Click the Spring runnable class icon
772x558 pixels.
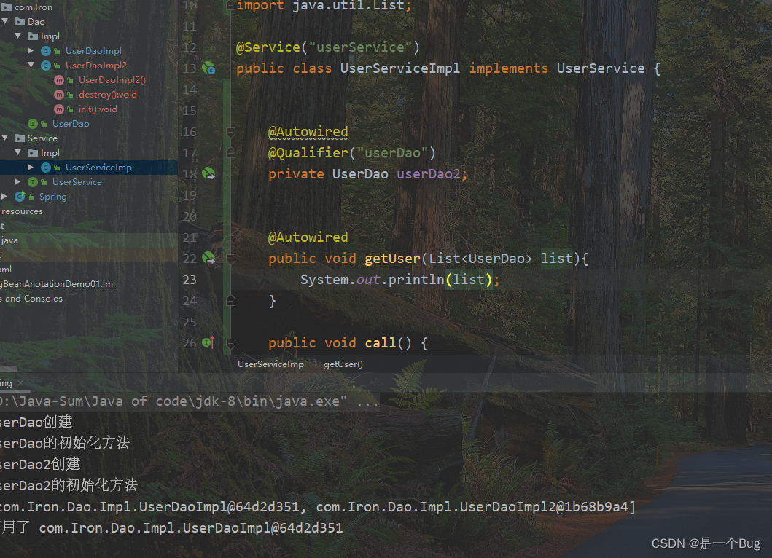click(20, 197)
